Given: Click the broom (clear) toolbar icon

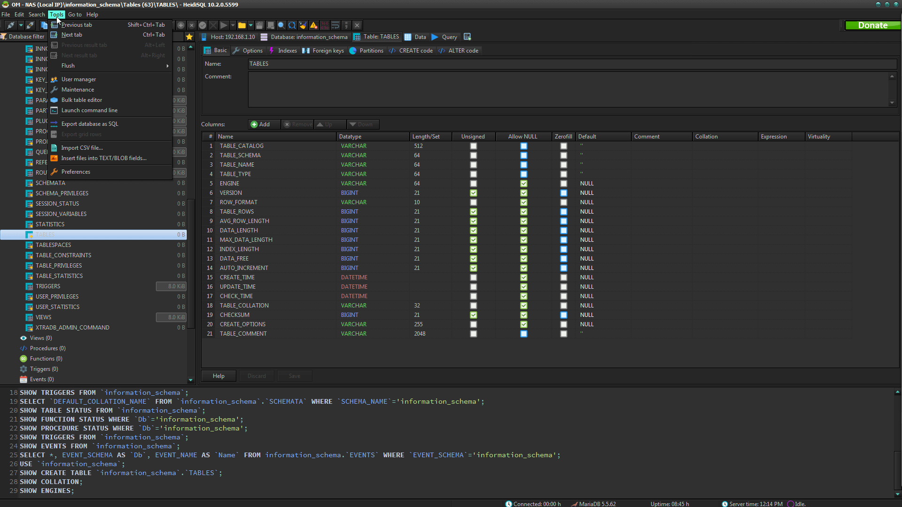Looking at the screenshot, I should click(303, 25).
